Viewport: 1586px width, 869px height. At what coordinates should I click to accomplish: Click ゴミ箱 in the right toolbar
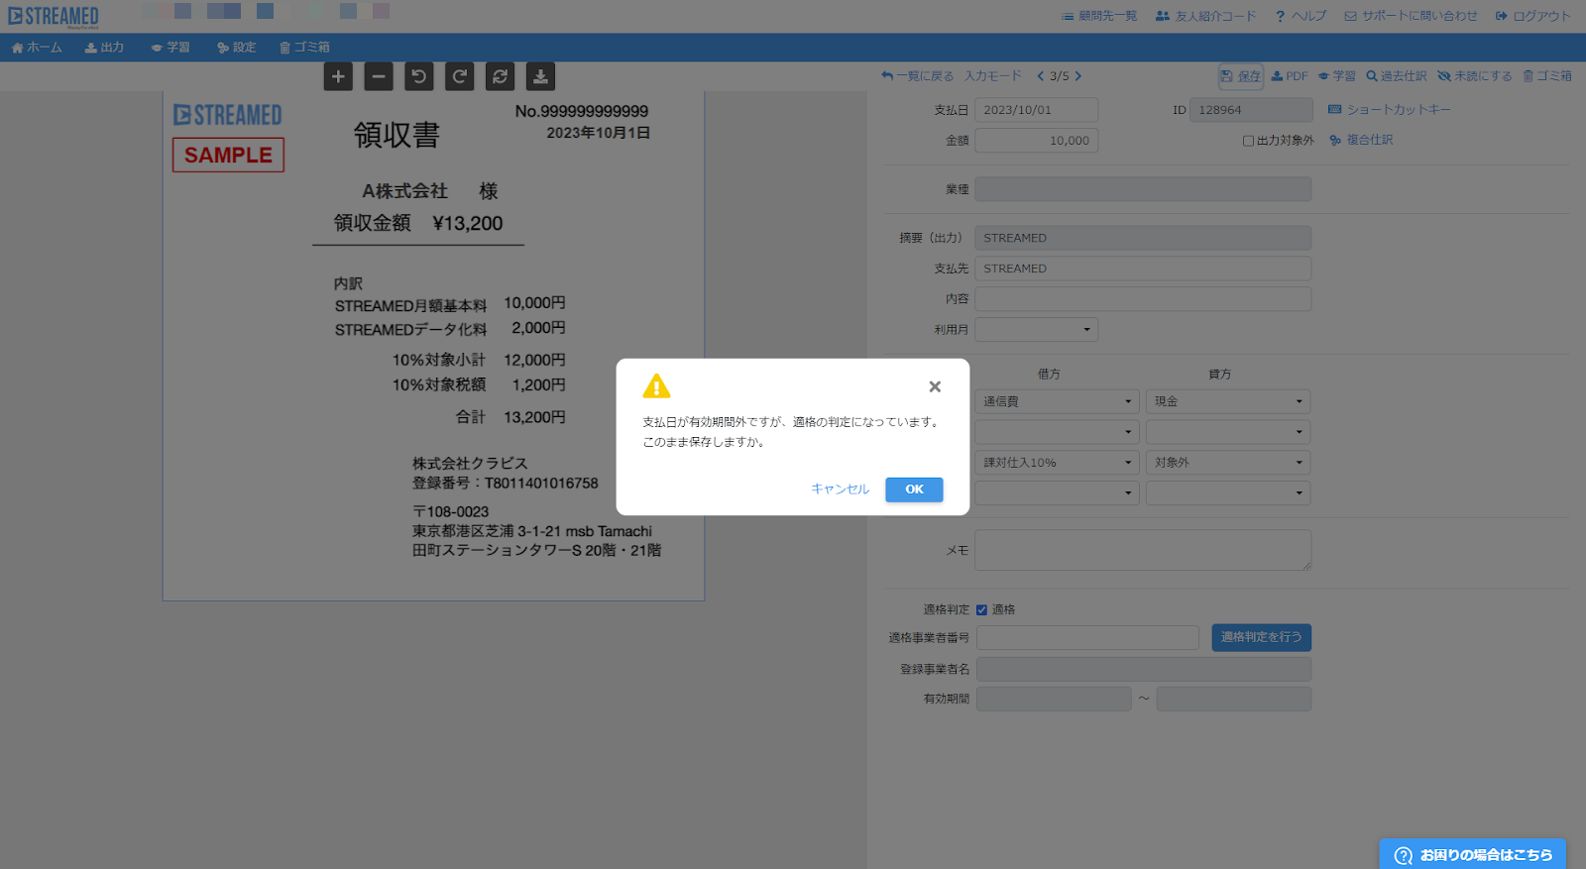(x=1547, y=76)
